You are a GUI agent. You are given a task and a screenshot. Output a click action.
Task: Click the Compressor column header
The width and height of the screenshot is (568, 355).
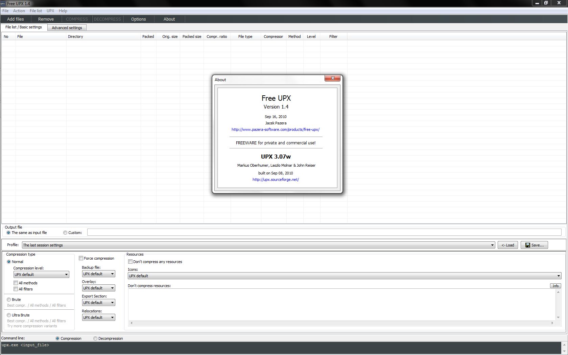pyautogui.click(x=273, y=37)
